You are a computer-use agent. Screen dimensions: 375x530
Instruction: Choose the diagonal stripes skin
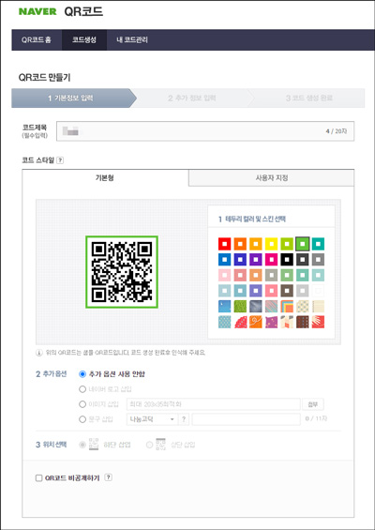[x=271, y=306]
